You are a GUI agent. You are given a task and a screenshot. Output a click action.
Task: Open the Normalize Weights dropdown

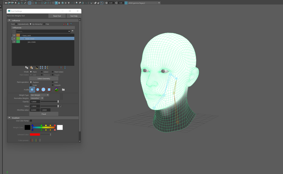pos(37,98)
